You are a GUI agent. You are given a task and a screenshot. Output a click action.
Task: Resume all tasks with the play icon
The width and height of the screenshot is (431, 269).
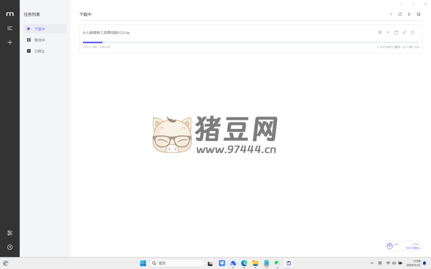(x=409, y=14)
